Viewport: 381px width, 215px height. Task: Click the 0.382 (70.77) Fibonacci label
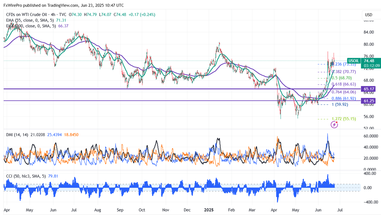(344, 72)
